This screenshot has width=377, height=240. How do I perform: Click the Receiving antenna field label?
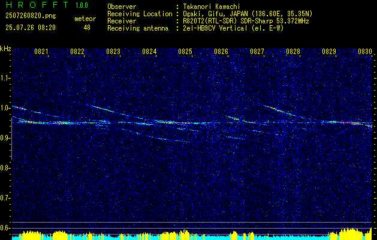[x=138, y=28]
